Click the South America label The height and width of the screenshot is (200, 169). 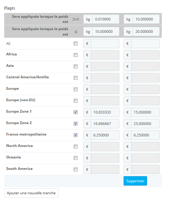[19, 169]
